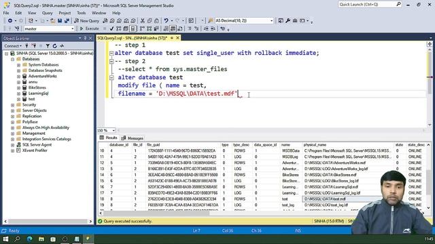Open the File menu

(x=6, y=13)
